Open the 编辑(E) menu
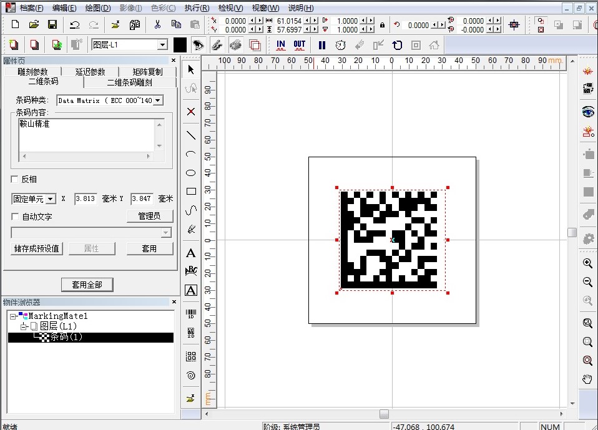Viewport: 598px width, 430px height. pos(64,8)
